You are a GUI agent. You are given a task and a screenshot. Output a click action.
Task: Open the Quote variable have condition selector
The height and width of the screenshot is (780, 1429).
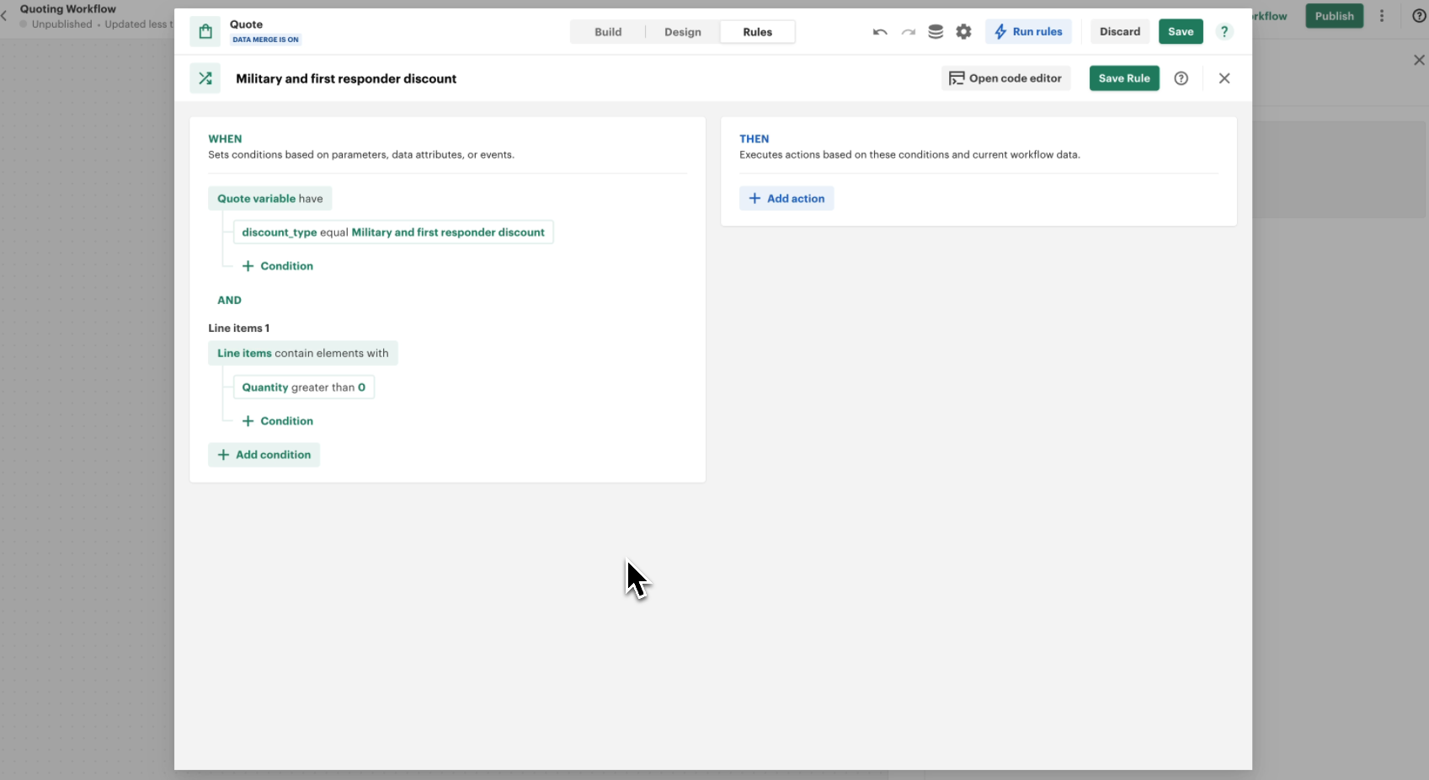[269, 199]
